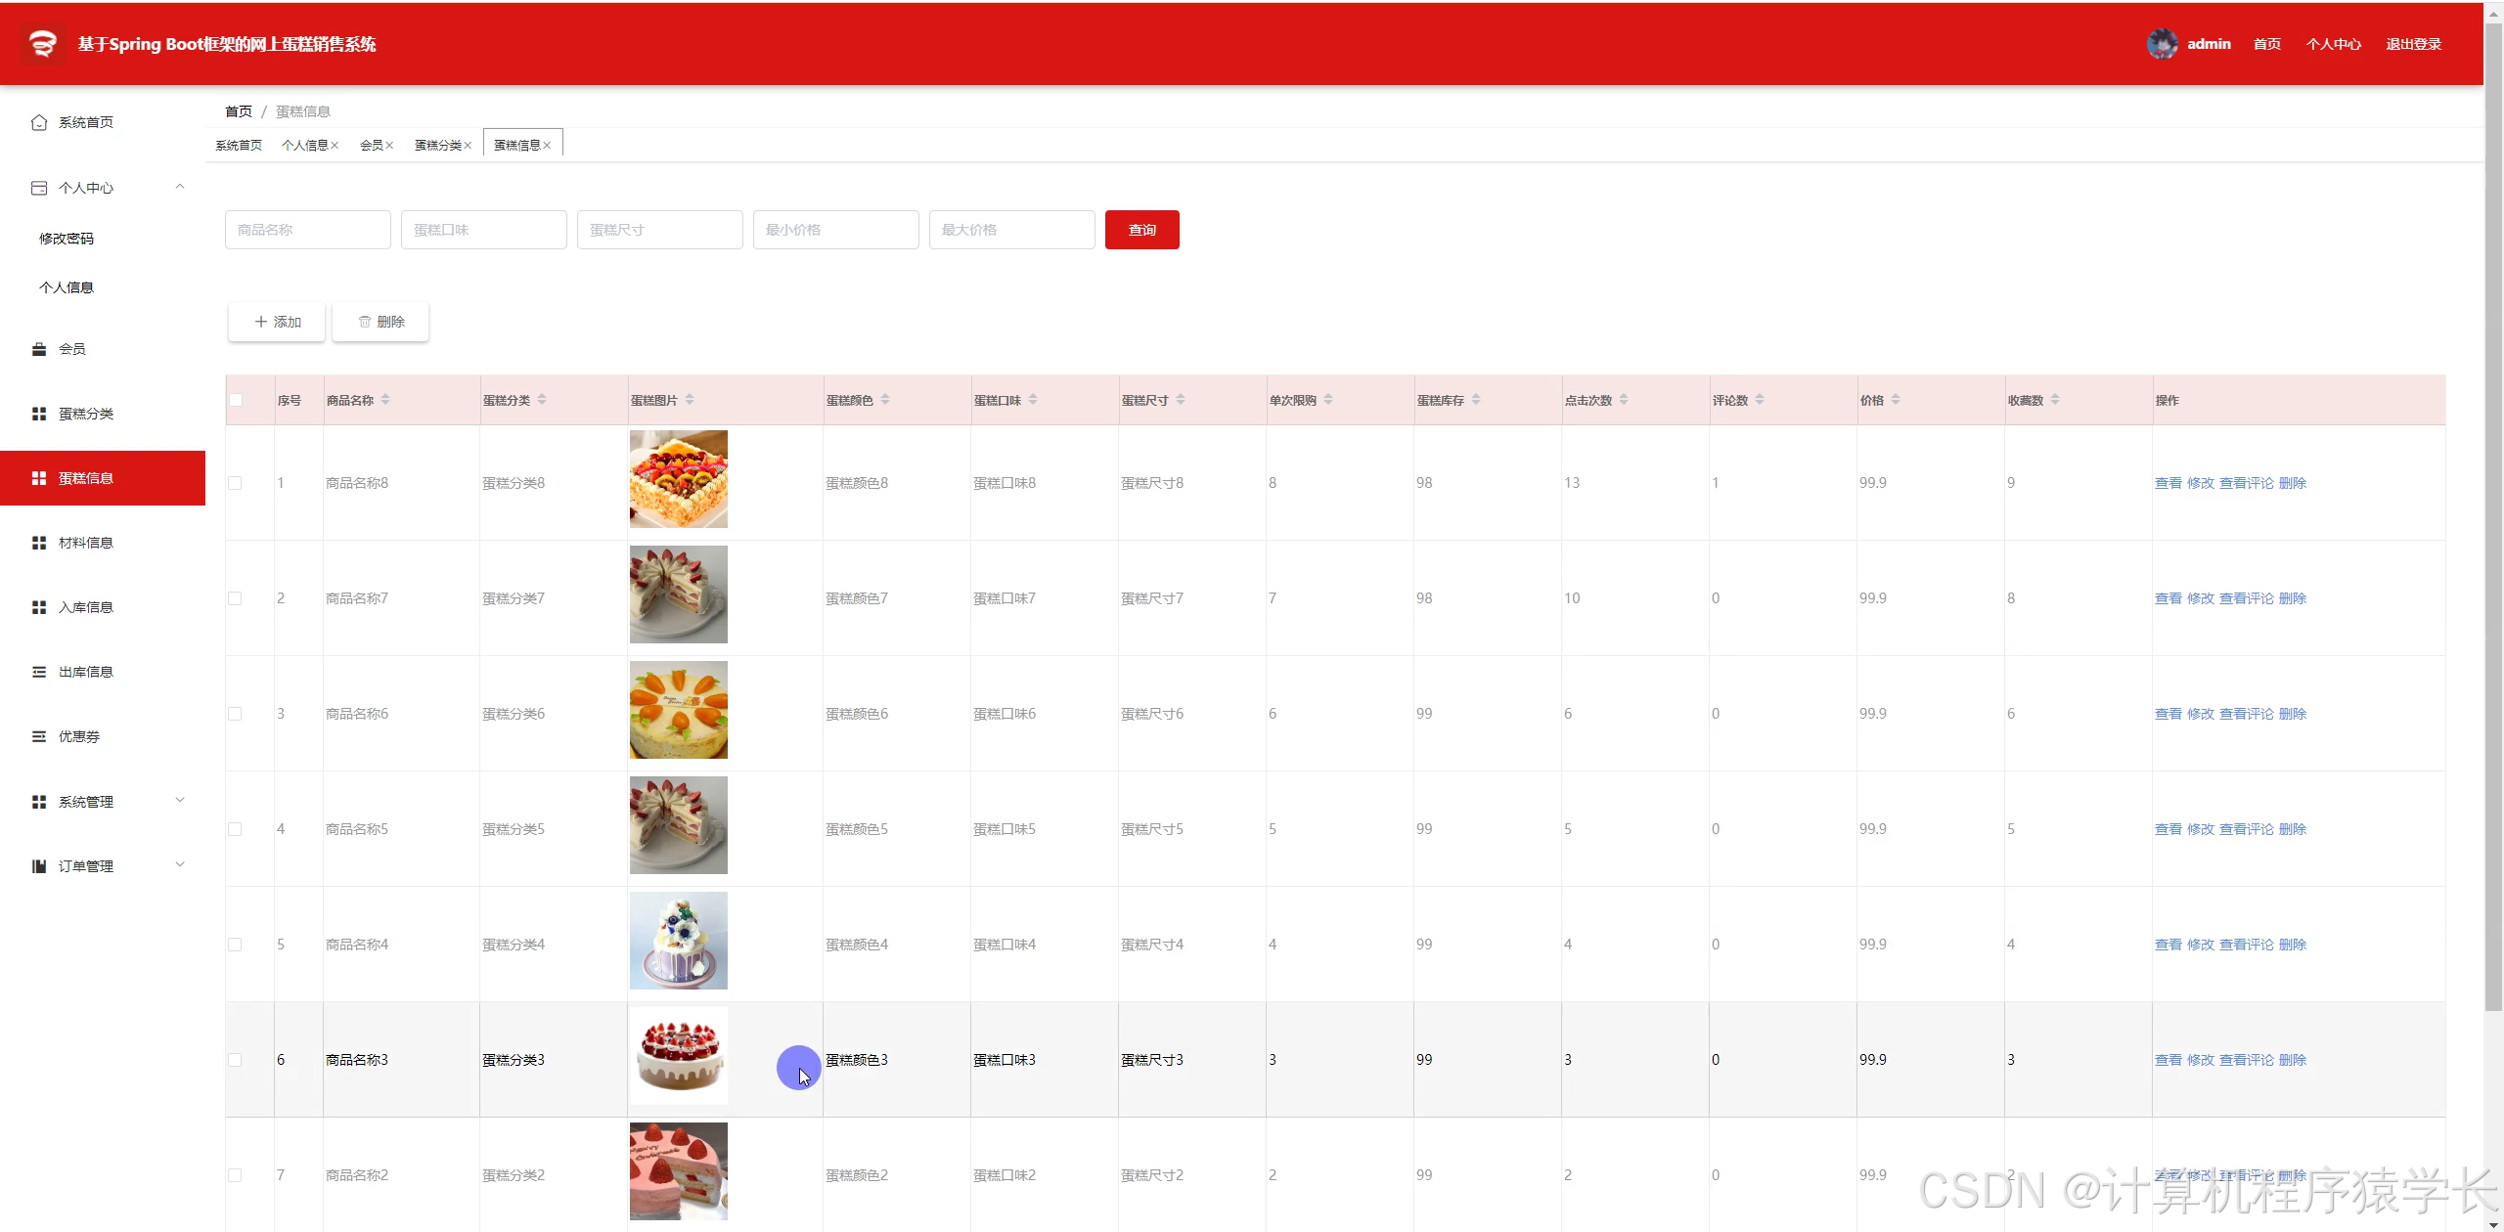Viewport: 2504px width, 1232px height.
Task: Check the row for 商品名称7
Action: click(235, 598)
